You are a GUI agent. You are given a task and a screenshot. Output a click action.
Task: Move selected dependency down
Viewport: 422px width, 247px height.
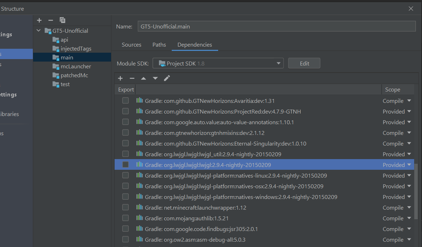tap(155, 78)
